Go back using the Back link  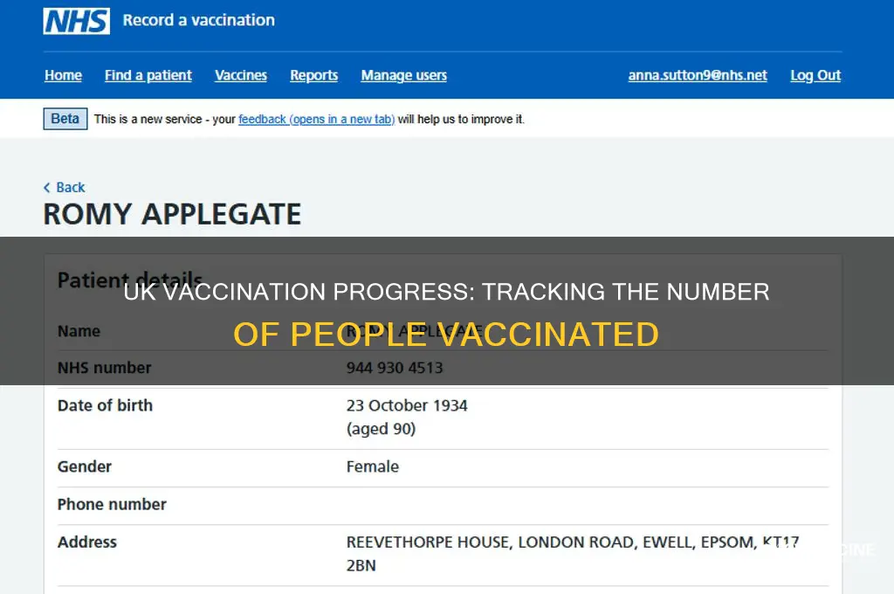65,187
